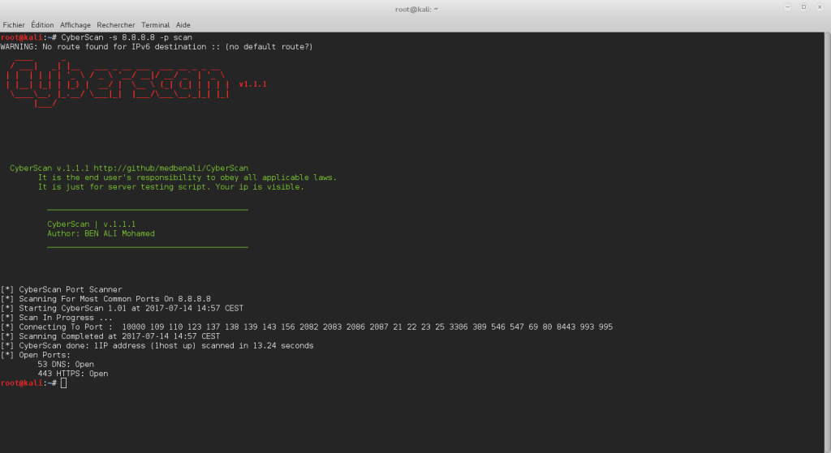Click the '443 HTTPS: Open' result line

click(x=72, y=374)
